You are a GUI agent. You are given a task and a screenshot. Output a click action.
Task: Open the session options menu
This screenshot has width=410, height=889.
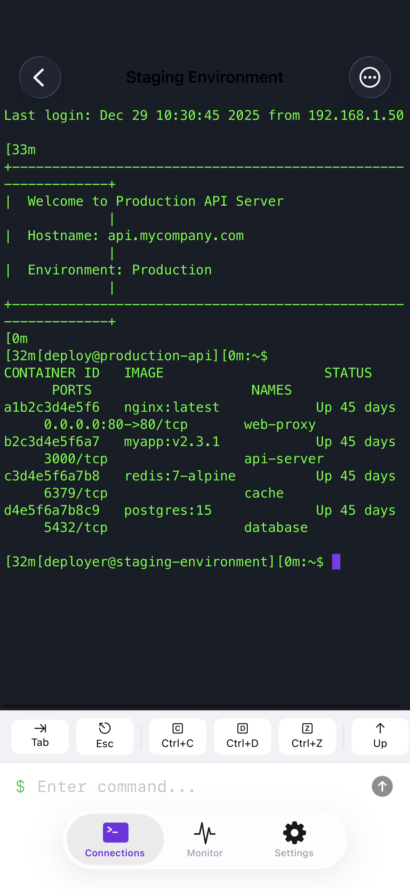coord(370,77)
